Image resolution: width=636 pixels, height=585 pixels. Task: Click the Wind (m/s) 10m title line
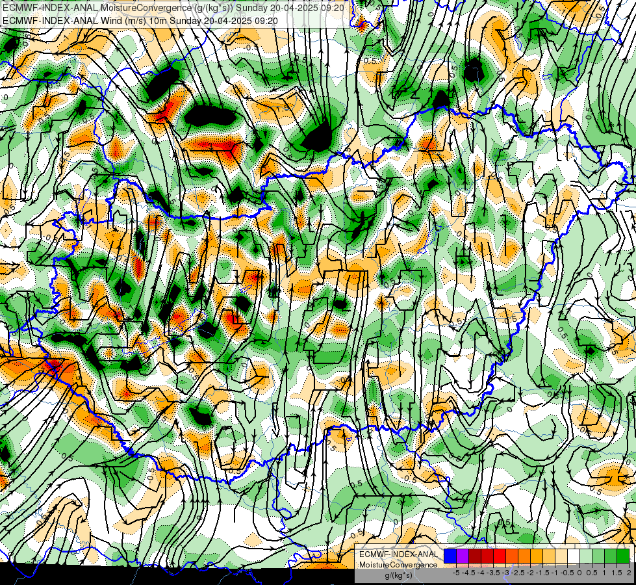coord(140,20)
